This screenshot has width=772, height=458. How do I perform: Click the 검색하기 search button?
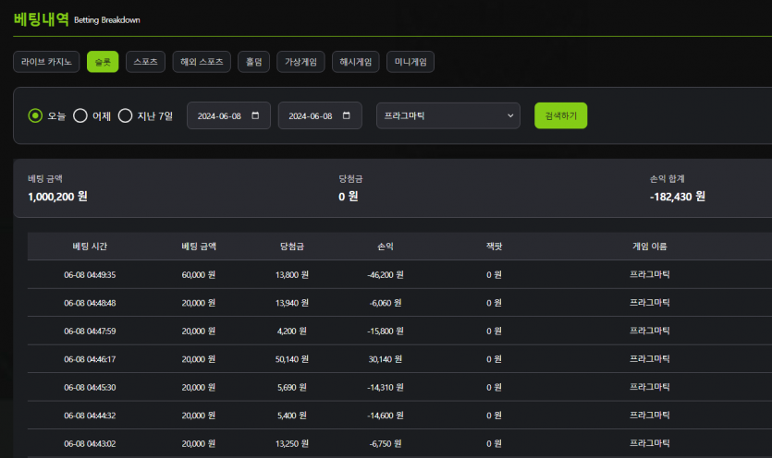click(561, 115)
